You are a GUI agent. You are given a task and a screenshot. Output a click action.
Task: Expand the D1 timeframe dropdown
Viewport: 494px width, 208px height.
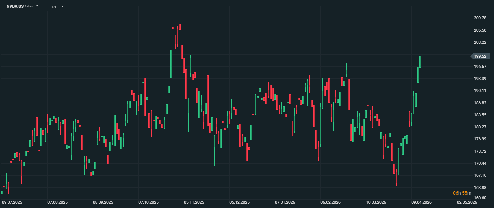[x=63, y=6]
